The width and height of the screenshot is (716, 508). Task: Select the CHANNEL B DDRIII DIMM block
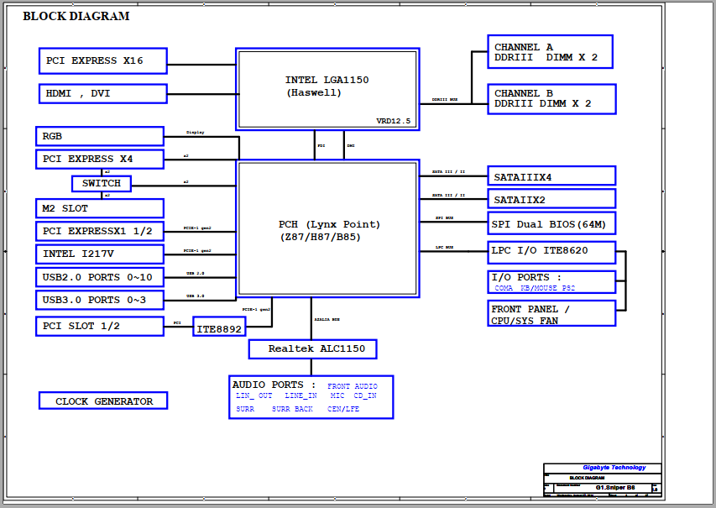551,98
